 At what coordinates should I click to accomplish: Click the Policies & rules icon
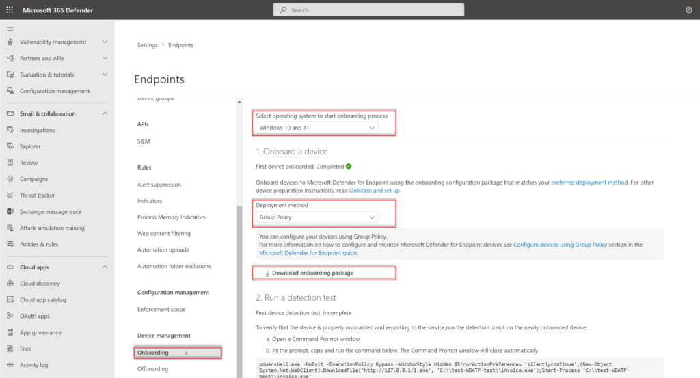10,244
